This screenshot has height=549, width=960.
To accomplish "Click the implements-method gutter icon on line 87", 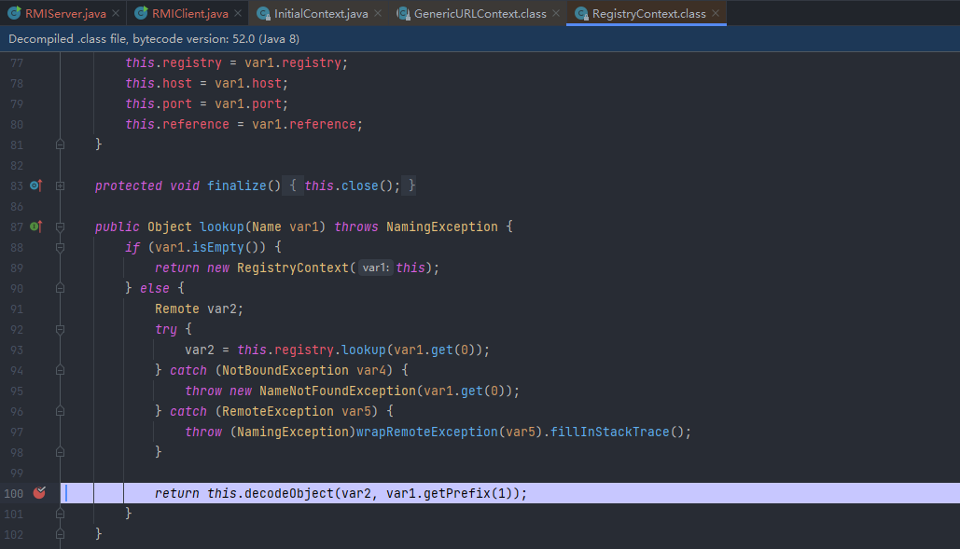I will point(36,226).
